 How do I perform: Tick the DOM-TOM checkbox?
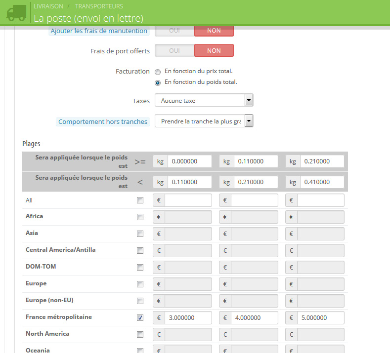click(140, 267)
